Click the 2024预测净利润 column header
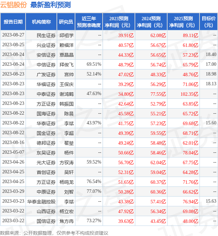This screenshot has height=236, width=218. [x=151, y=22]
